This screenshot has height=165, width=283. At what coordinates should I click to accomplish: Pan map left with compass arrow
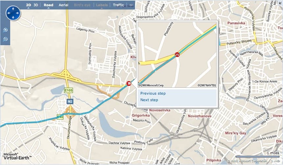9,13
